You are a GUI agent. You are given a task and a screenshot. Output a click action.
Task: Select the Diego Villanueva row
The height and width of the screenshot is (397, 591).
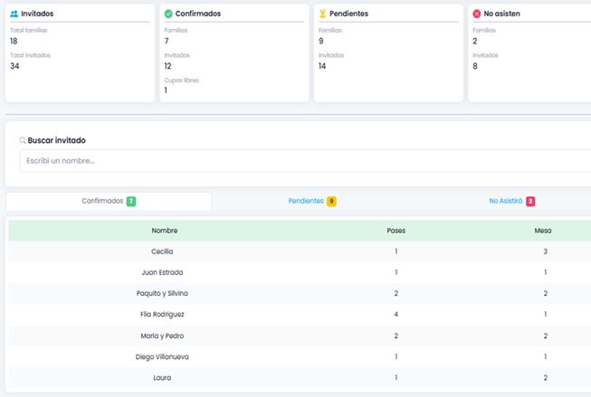coord(164,356)
